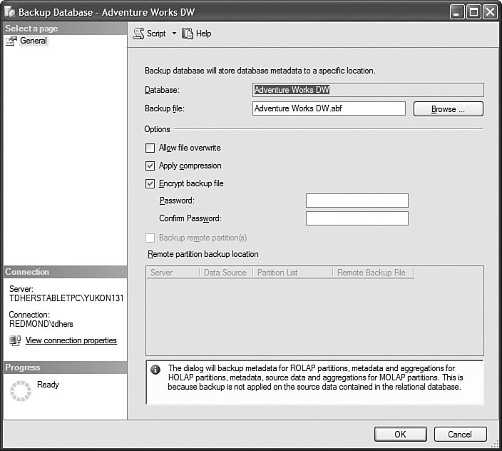Click the Remote partition backup location label
The image size is (502, 451).
tap(203, 254)
